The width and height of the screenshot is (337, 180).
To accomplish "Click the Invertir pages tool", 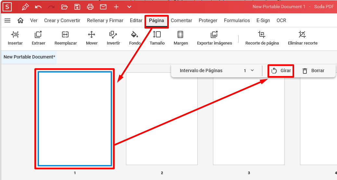I will pos(113,38).
